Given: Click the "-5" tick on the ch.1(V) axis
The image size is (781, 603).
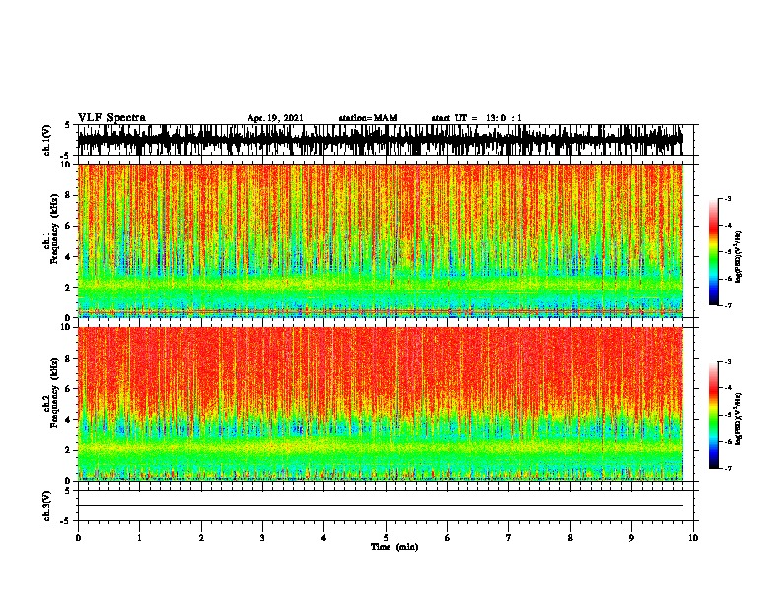Looking at the screenshot, I should [x=66, y=156].
